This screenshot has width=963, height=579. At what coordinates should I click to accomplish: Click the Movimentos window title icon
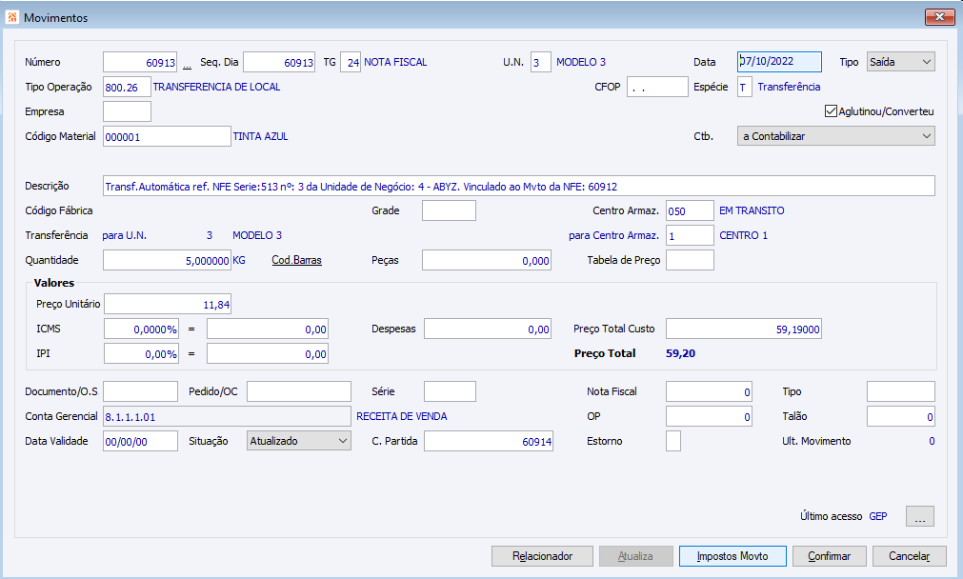point(11,17)
